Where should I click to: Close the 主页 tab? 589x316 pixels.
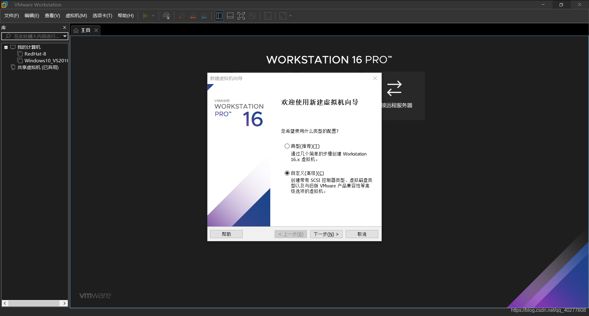click(x=96, y=30)
